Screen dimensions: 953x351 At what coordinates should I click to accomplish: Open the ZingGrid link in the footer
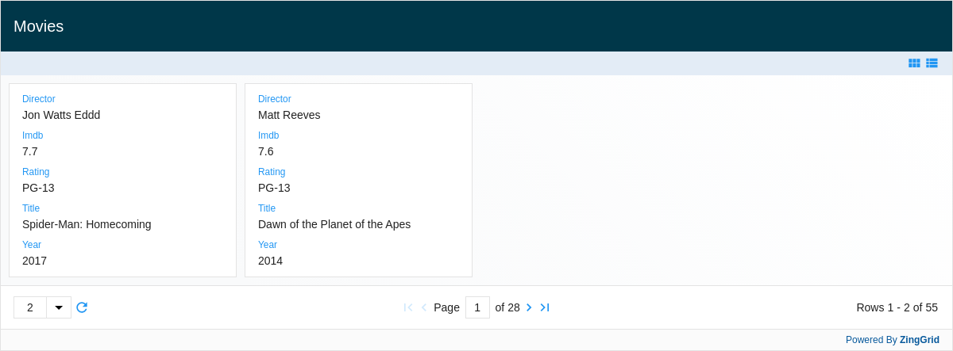pyautogui.click(x=920, y=340)
